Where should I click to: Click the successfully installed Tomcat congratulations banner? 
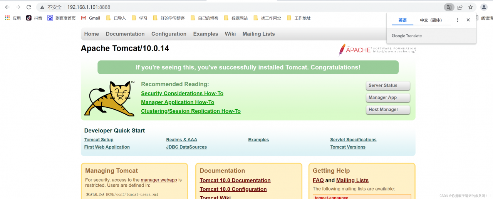pos(248,67)
